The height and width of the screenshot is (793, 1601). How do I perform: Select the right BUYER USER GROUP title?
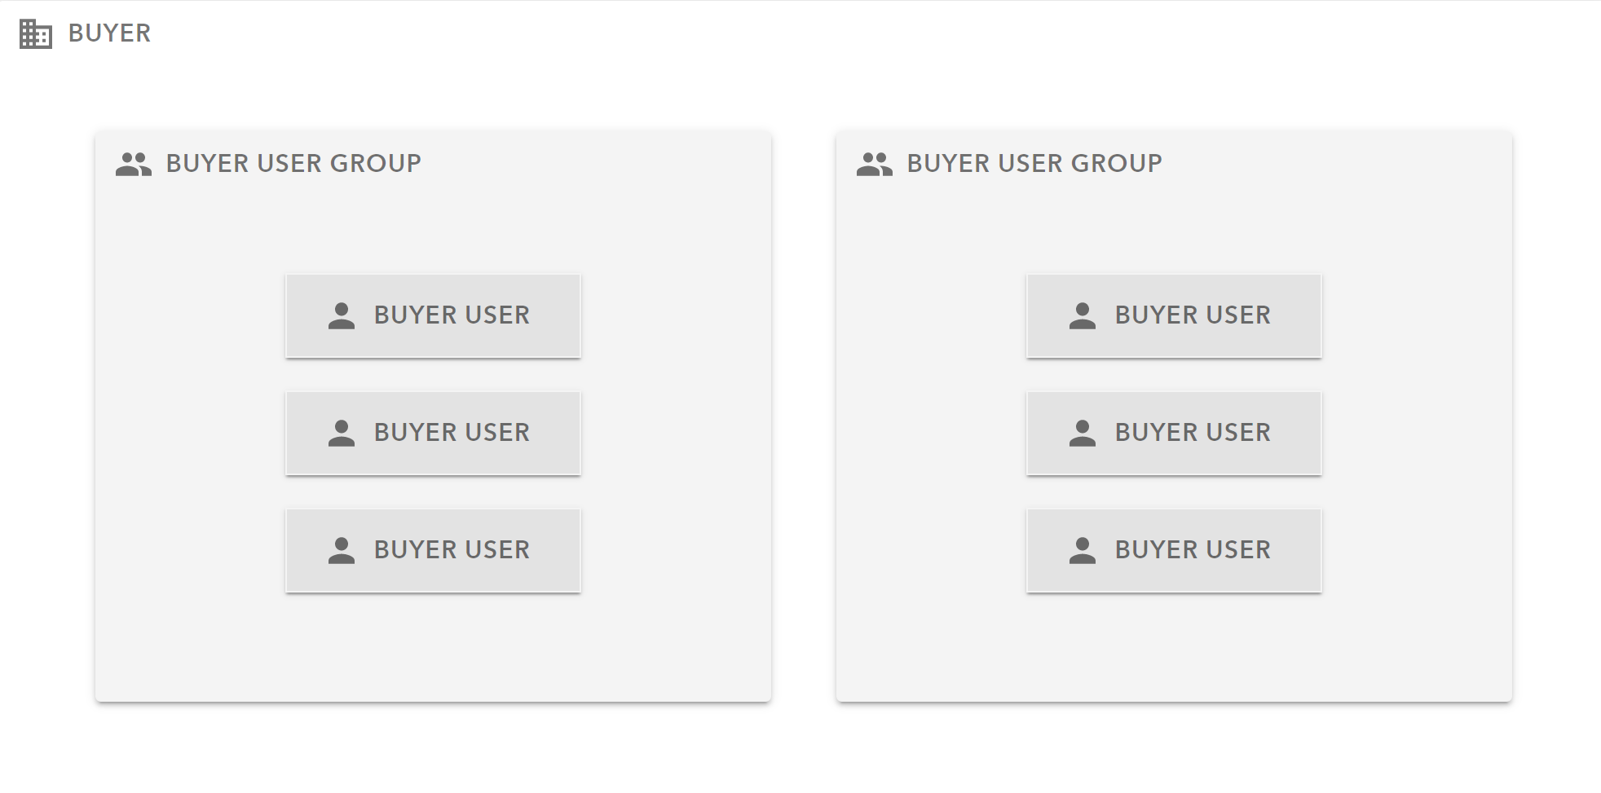pos(1034,164)
